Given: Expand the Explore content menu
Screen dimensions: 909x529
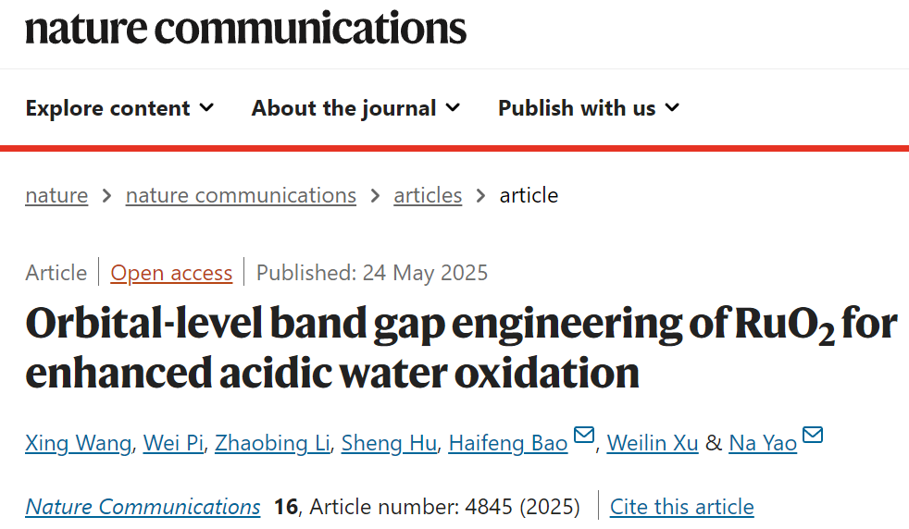Looking at the screenshot, I should [119, 108].
